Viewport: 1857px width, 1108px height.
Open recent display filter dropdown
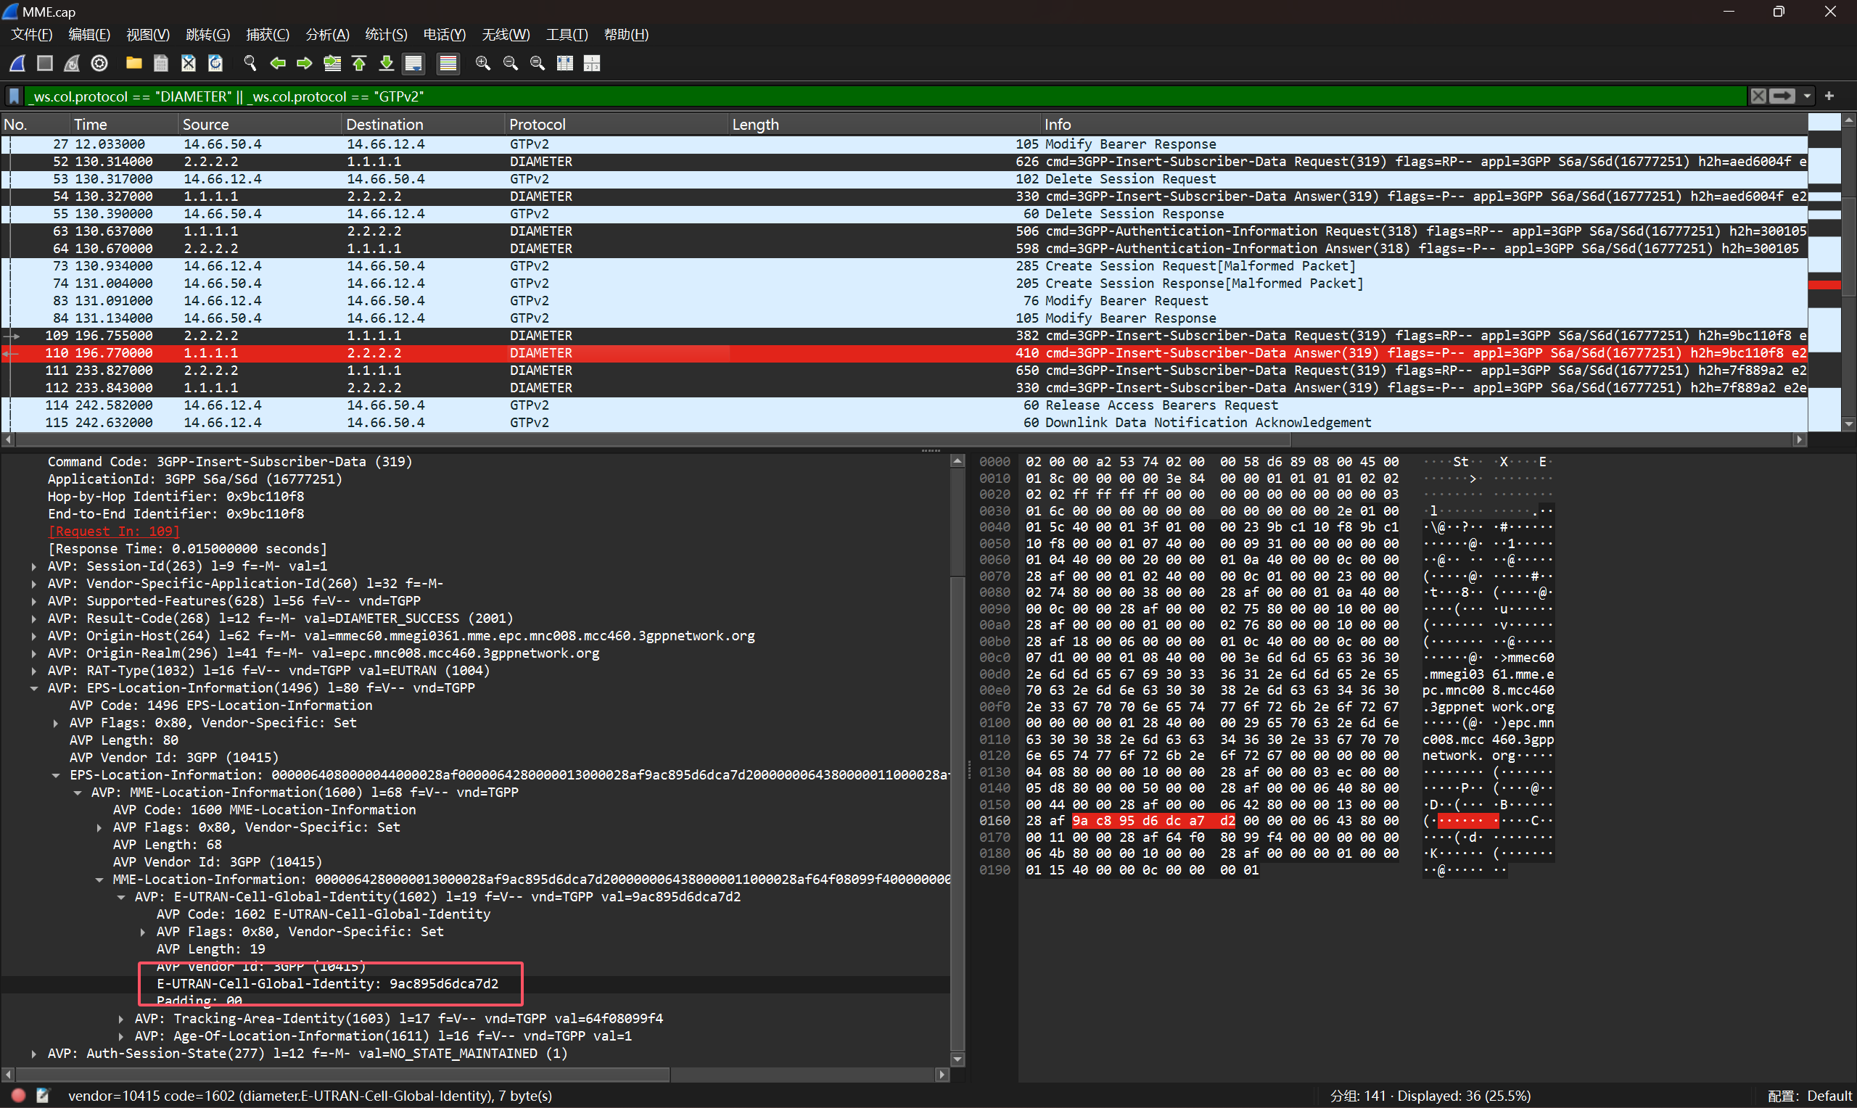coord(1807,96)
